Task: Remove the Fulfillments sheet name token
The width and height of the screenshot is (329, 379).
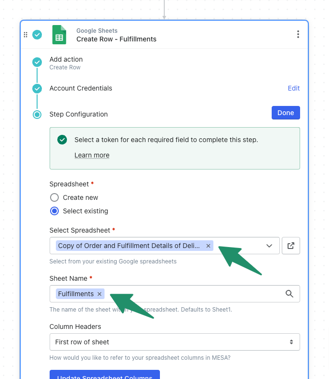Action: pyautogui.click(x=99, y=294)
